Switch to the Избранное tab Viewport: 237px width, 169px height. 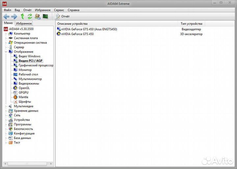[24, 23]
